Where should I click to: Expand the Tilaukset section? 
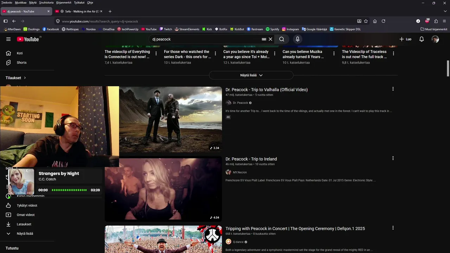(16, 78)
